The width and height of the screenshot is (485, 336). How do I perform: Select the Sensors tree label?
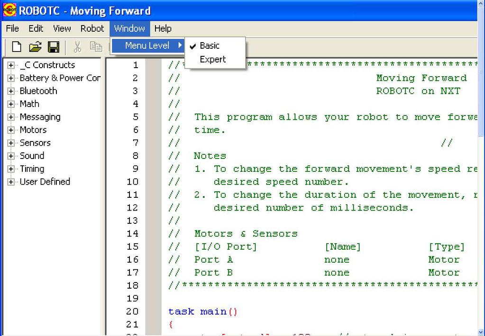tap(35, 143)
